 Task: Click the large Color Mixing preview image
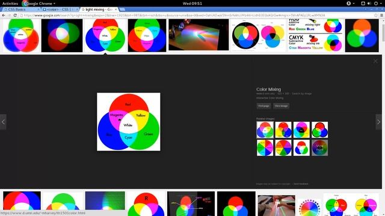pos(129,122)
